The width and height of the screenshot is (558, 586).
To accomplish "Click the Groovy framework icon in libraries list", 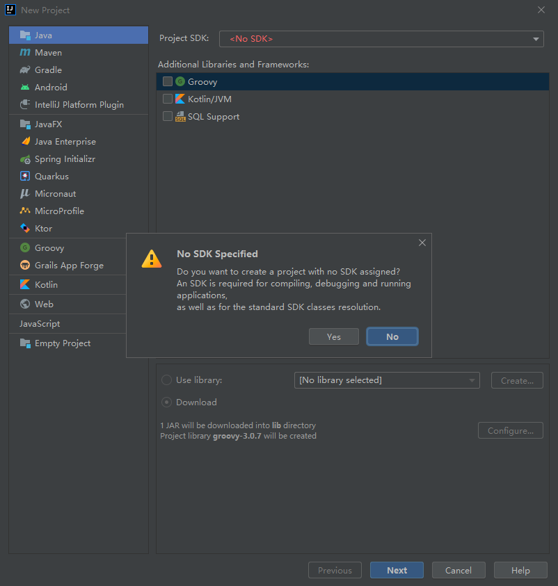I will coord(180,81).
